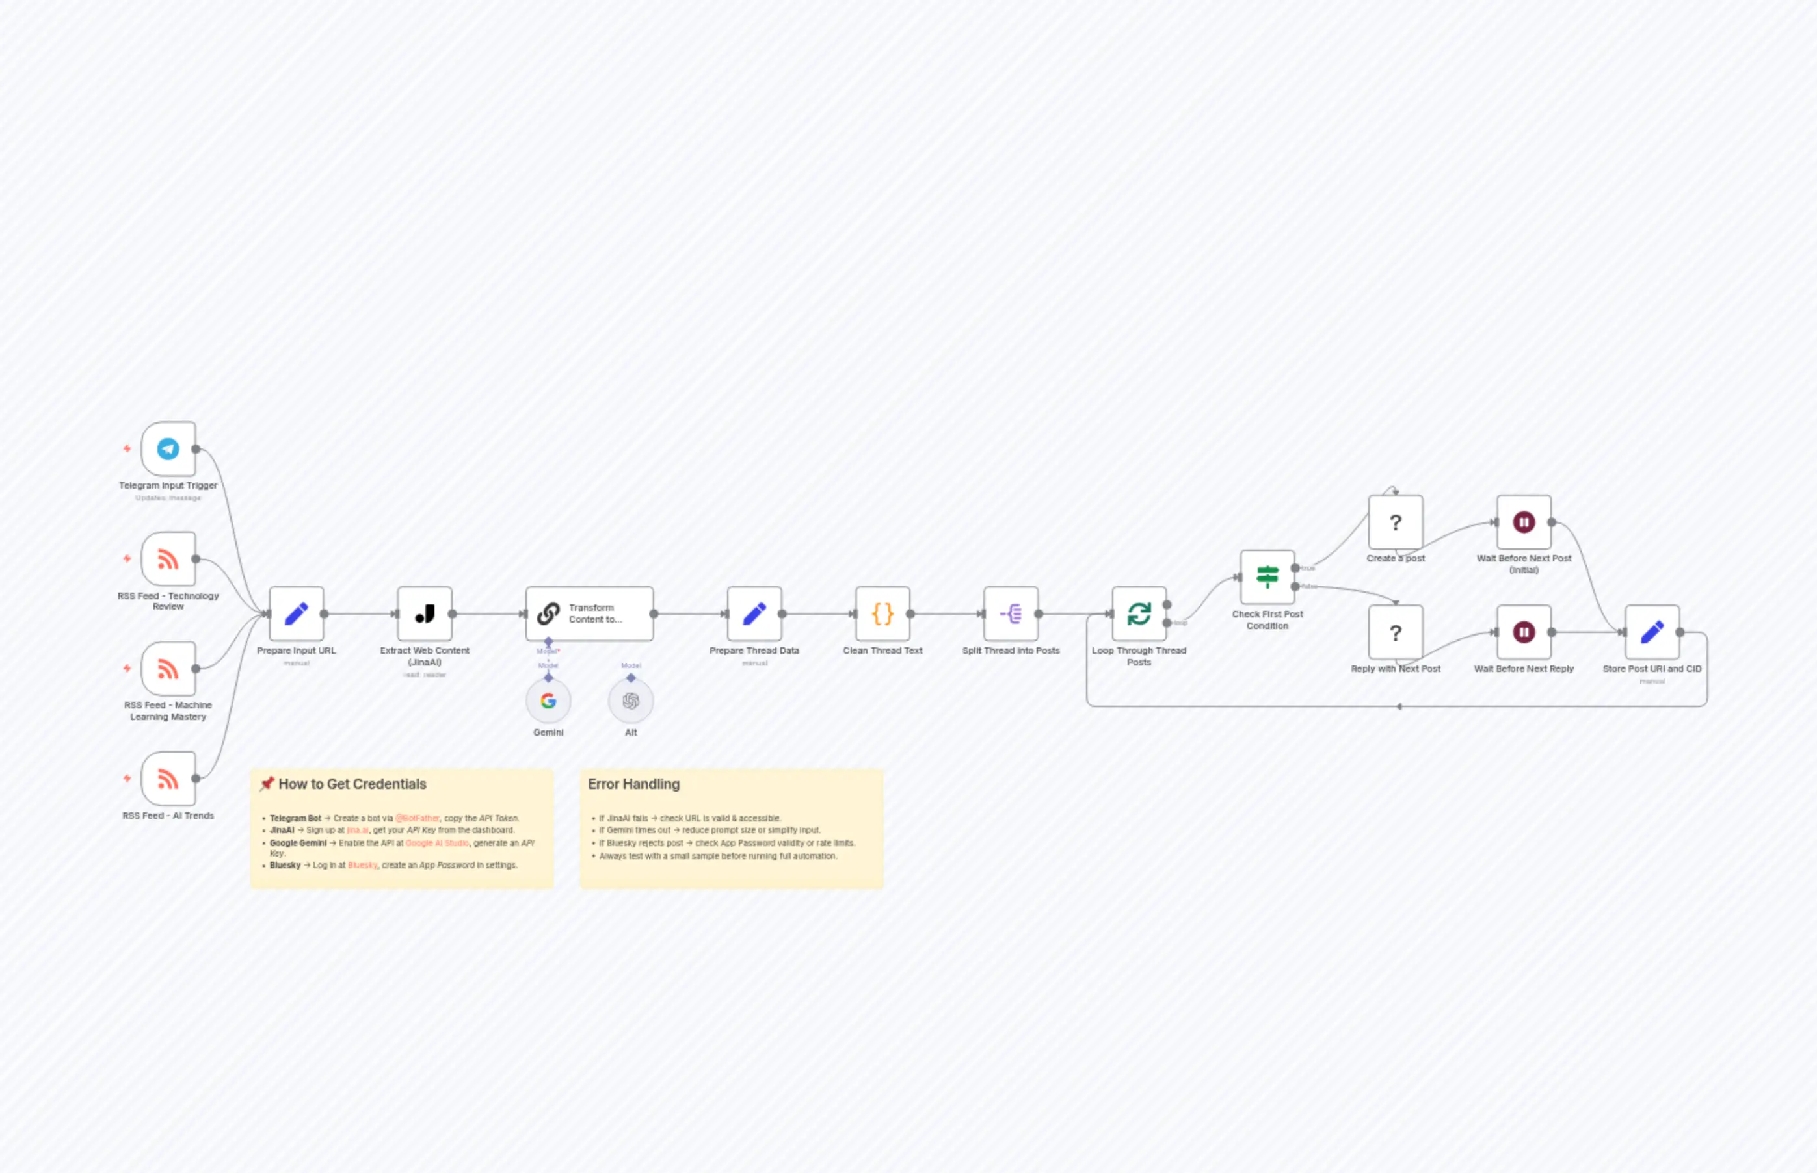Click the Clean Thread Text code node
The height and width of the screenshot is (1173, 1817).
point(882,614)
